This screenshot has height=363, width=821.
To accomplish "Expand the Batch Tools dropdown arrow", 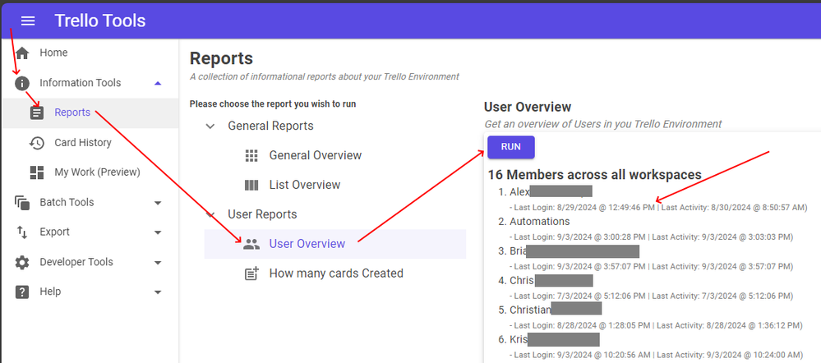I will pos(158,203).
